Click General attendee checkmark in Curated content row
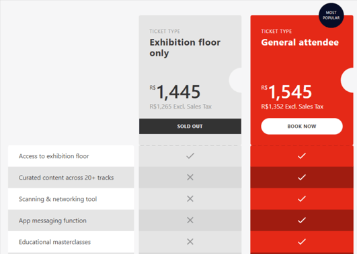This screenshot has height=254, width=357. [302, 178]
